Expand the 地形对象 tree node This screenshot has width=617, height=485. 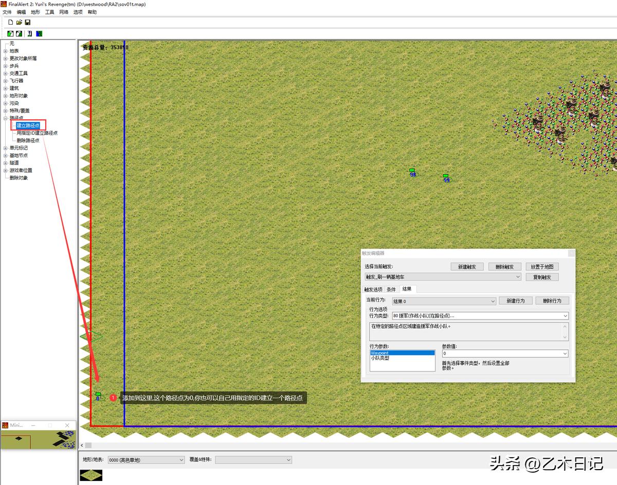(6, 96)
